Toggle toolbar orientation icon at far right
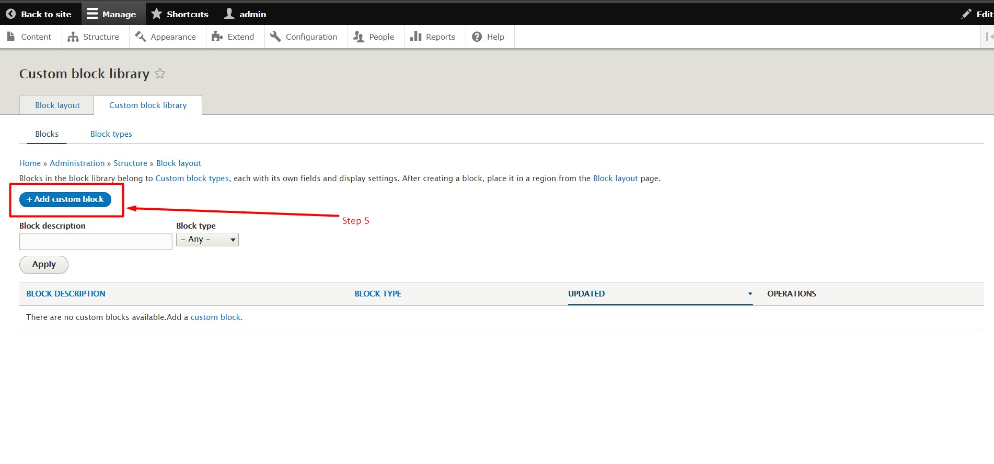The image size is (994, 464). pyautogui.click(x=989, y=37)
